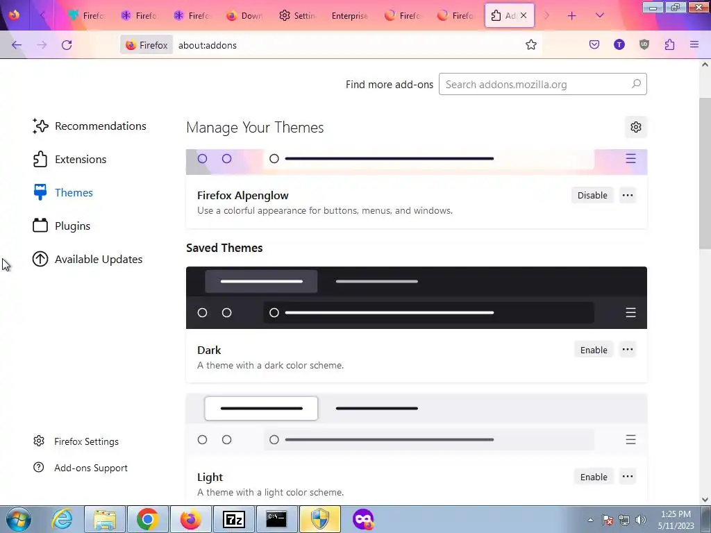Click the Light theme preview image
Viewport: 711px width, 533px height.
(x=417, y=425)
